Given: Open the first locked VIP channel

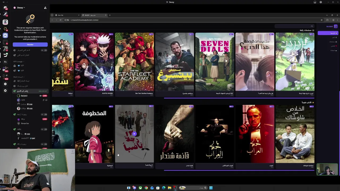Looking at the screenshot, I should [x=30, y=66].
